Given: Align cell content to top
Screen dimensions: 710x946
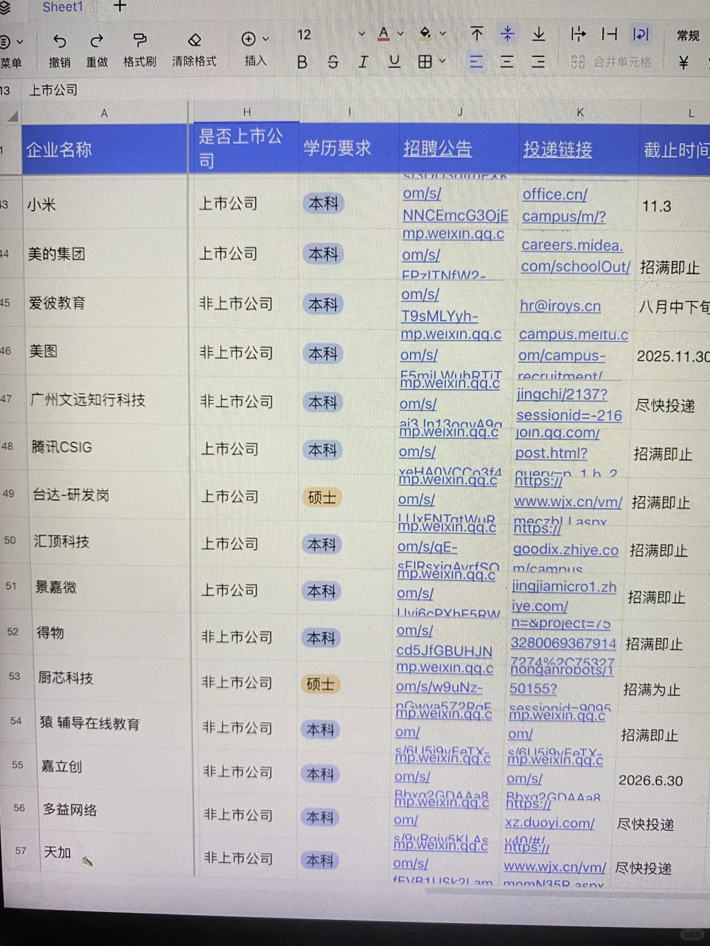Looking at the screenshot, I should point(477,34).
